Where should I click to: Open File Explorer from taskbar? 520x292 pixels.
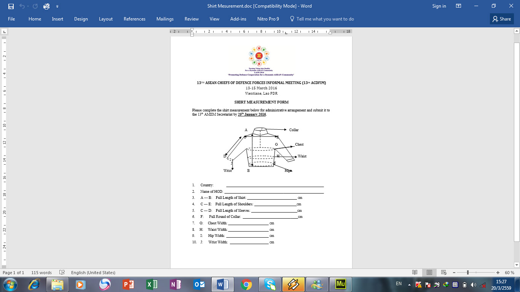(x=57, y=284)
